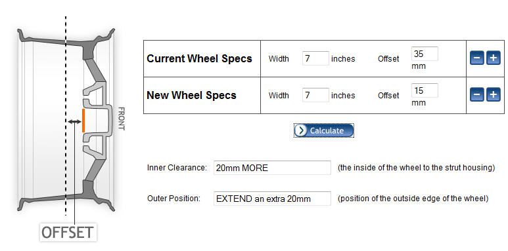Click minus button for New Wheel Specs
The width and height of the screenshot is (508, 251).
tap(476, 94)
